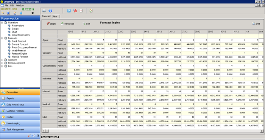Click the date 18.12.2015 in header
The width and height of the screenshot is (265, 140).
[x=28, y=9]
